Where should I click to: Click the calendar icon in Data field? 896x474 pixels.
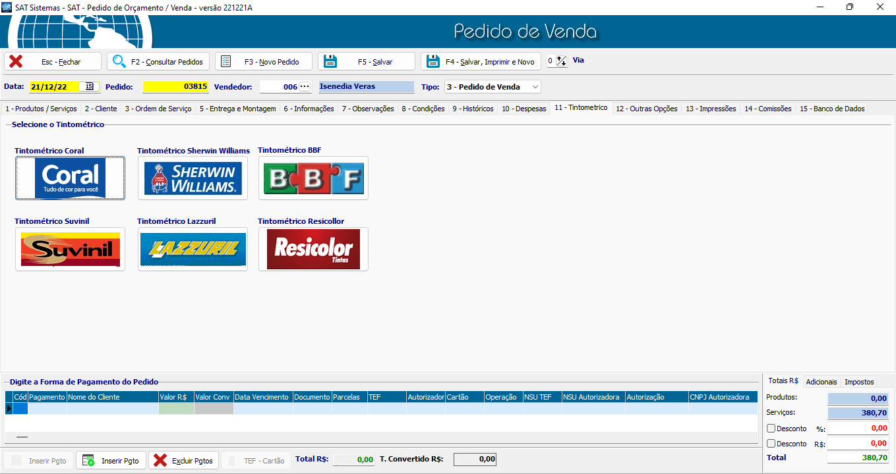89,86
